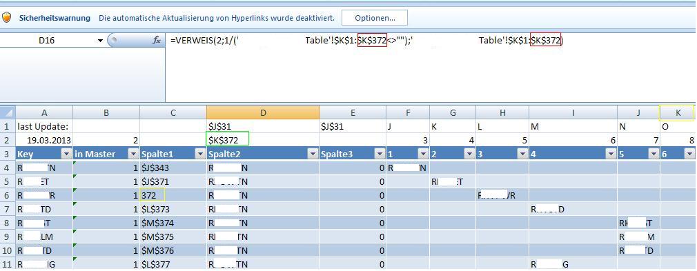Select column header H
Viewport: 697px width, 271px height.
pos(502,113)
